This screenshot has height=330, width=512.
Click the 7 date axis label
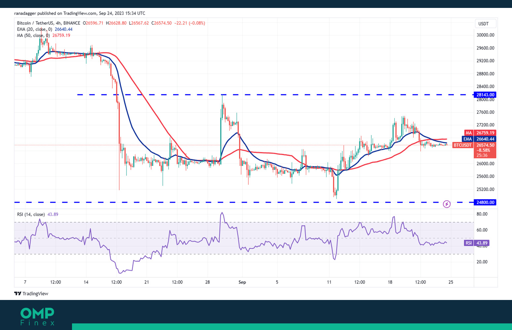pyautogui.click(x=25, y=282)
